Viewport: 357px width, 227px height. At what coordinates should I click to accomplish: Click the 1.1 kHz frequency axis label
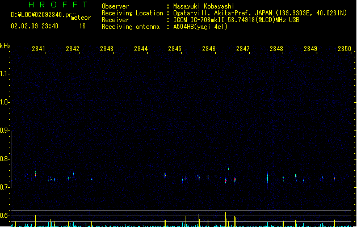pos(5,74)
